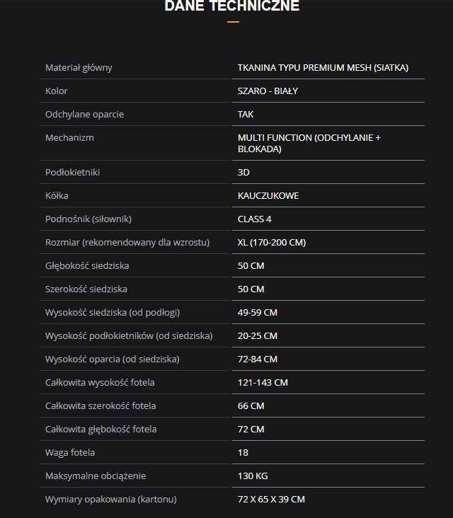Click the KAUCZUKOWE wheels value
The image size is (453, 518).
pyautogui.click(x=268, y=196)
